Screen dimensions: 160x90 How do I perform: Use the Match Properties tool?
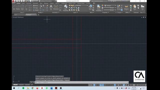pyautogui.click(x=99, y=8)
